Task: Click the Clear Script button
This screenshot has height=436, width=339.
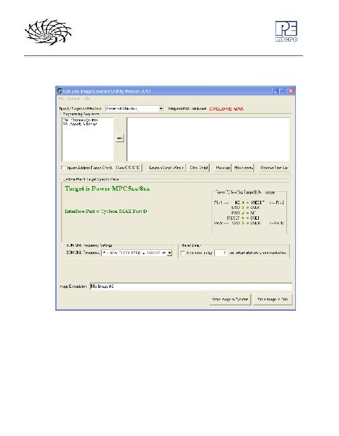Action: (x=199, y=168)
